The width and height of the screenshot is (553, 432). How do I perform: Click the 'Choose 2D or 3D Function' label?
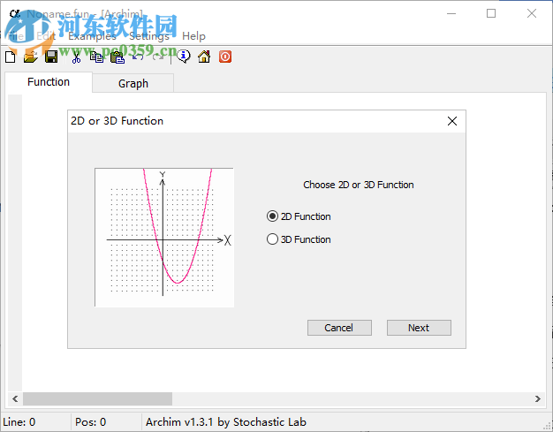point(359,185)
